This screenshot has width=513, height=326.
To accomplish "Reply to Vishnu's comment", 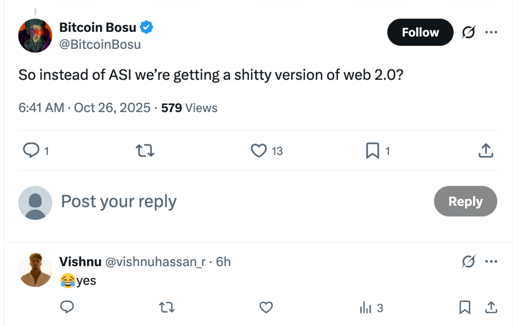I will 67,307.
